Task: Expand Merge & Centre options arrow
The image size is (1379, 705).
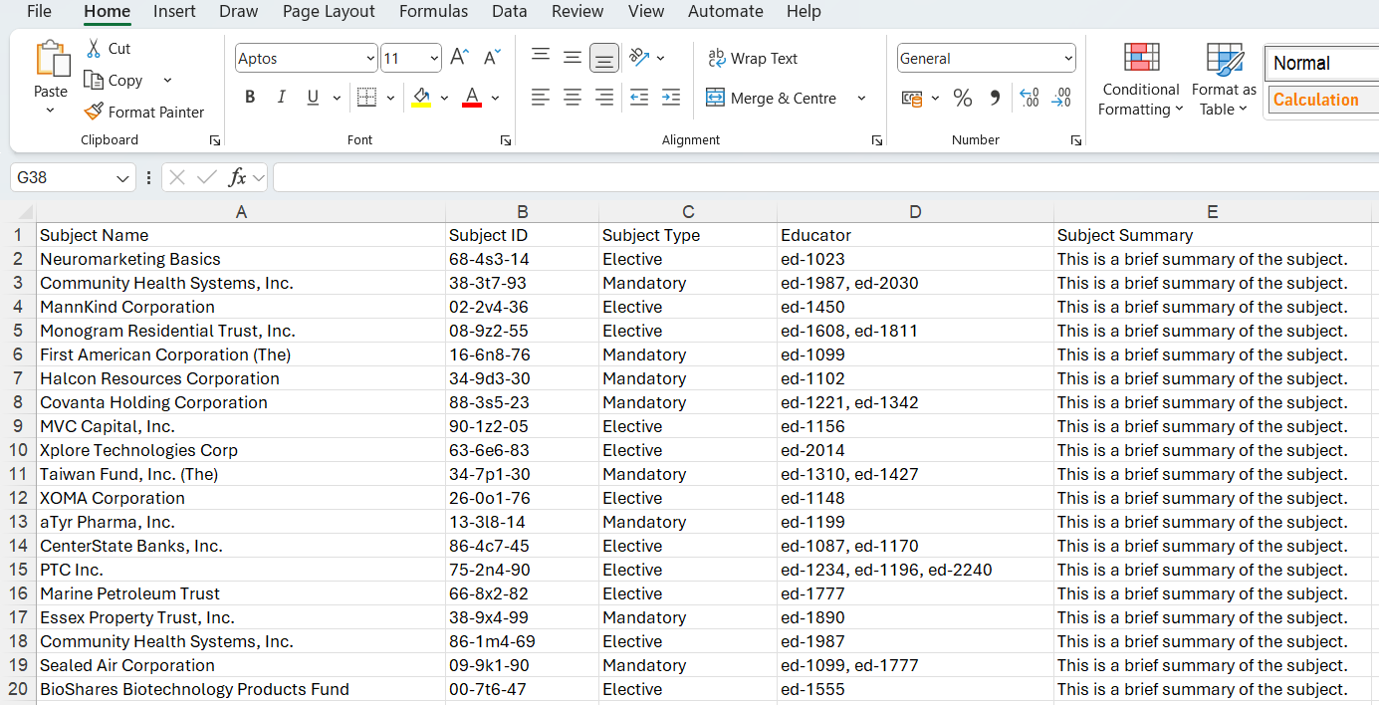Action: pyautogui.click(x=861, y=98)
